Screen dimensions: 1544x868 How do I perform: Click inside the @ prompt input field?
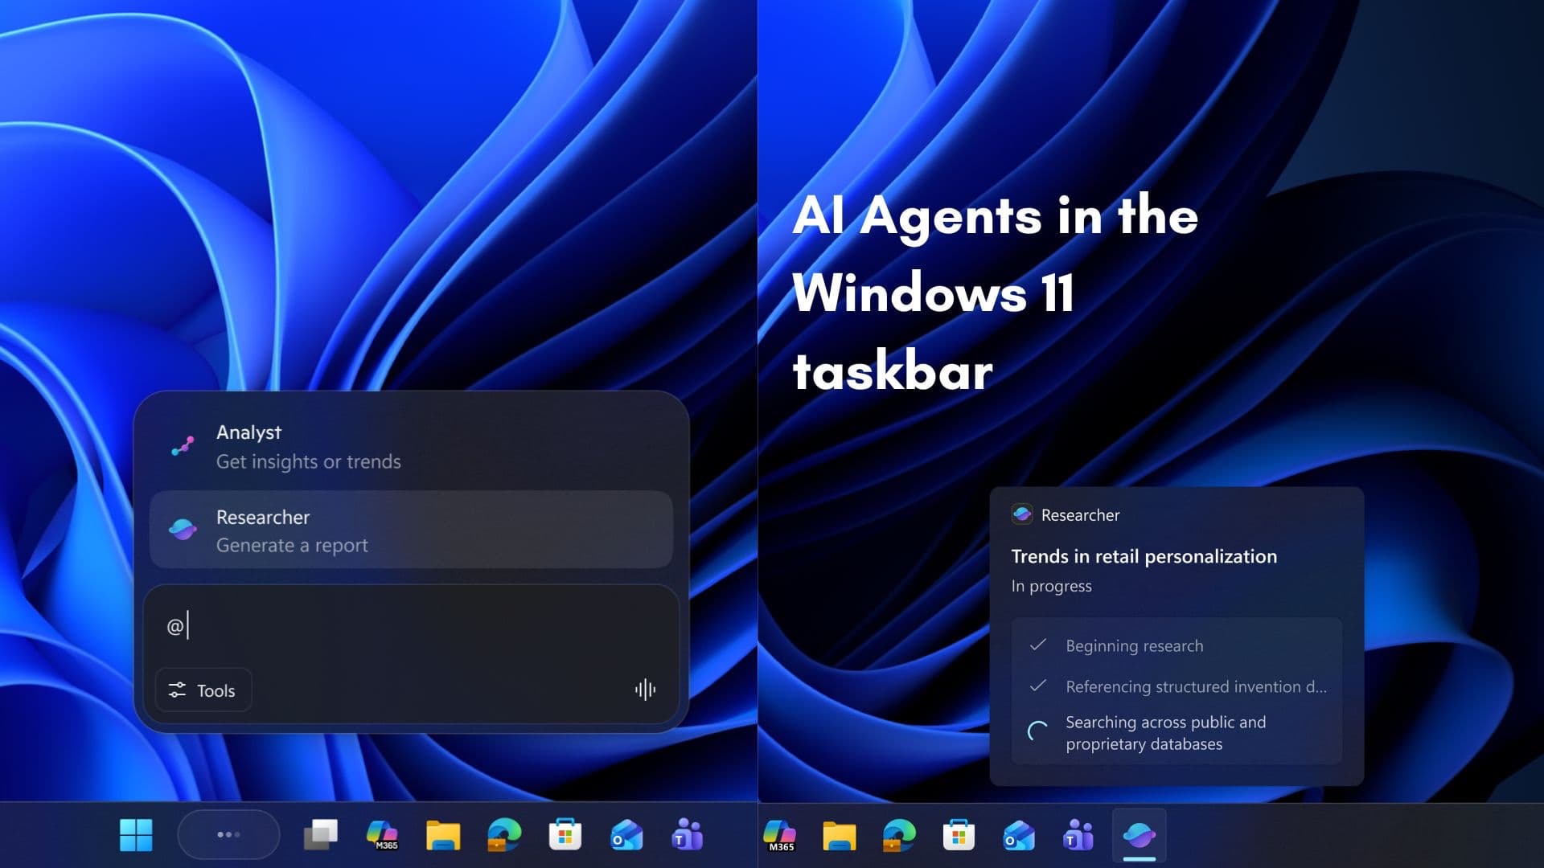click(x=362, y=627)
